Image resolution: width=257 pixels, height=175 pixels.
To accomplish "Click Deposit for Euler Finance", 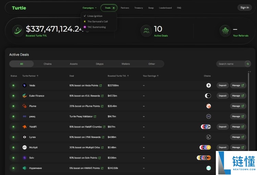I will 223,96.
